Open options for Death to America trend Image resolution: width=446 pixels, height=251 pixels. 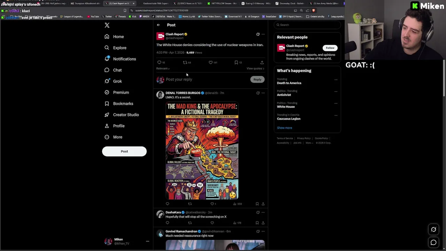point(336,79)
